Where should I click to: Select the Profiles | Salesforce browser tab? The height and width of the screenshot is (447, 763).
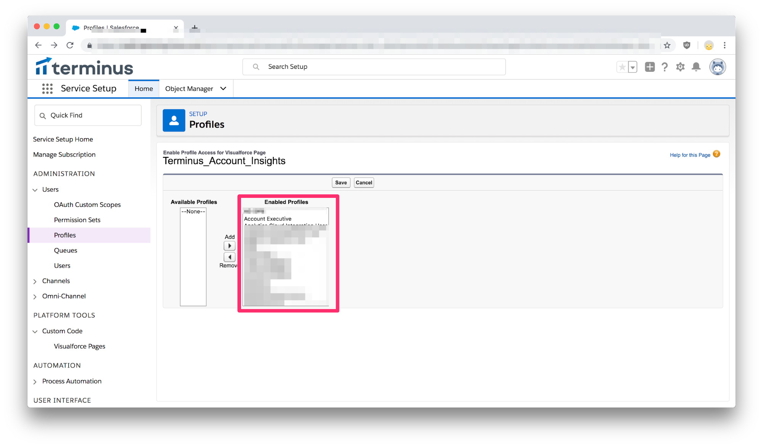coord(125,27)
